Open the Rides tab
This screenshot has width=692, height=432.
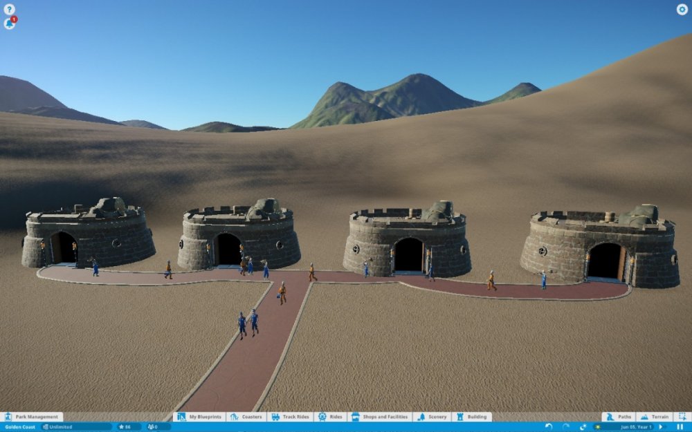click(331, 417)
